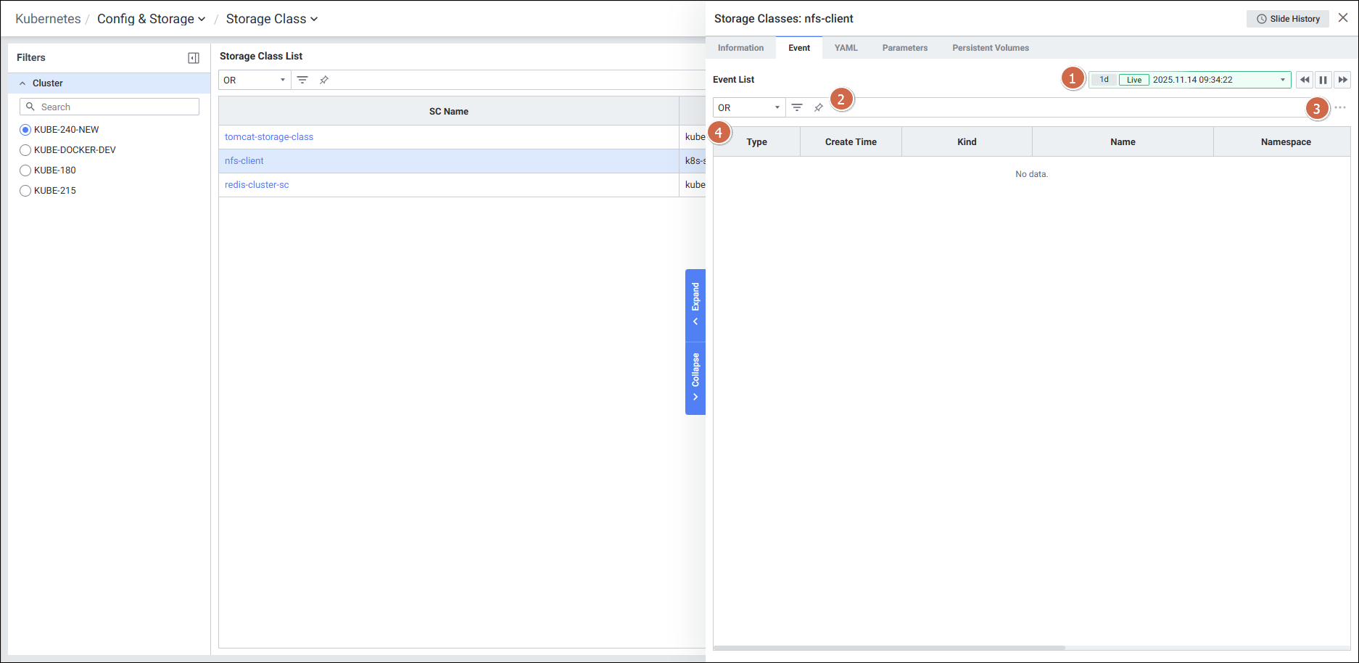The image size is (1359, 663).
Task: Fast forward the event time range
Action: [x=1342, y=80]
